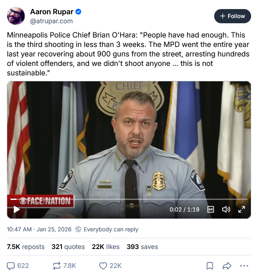Open the @atrupar.com handle link
Viewport: 258px width, 277px height.
51,21
